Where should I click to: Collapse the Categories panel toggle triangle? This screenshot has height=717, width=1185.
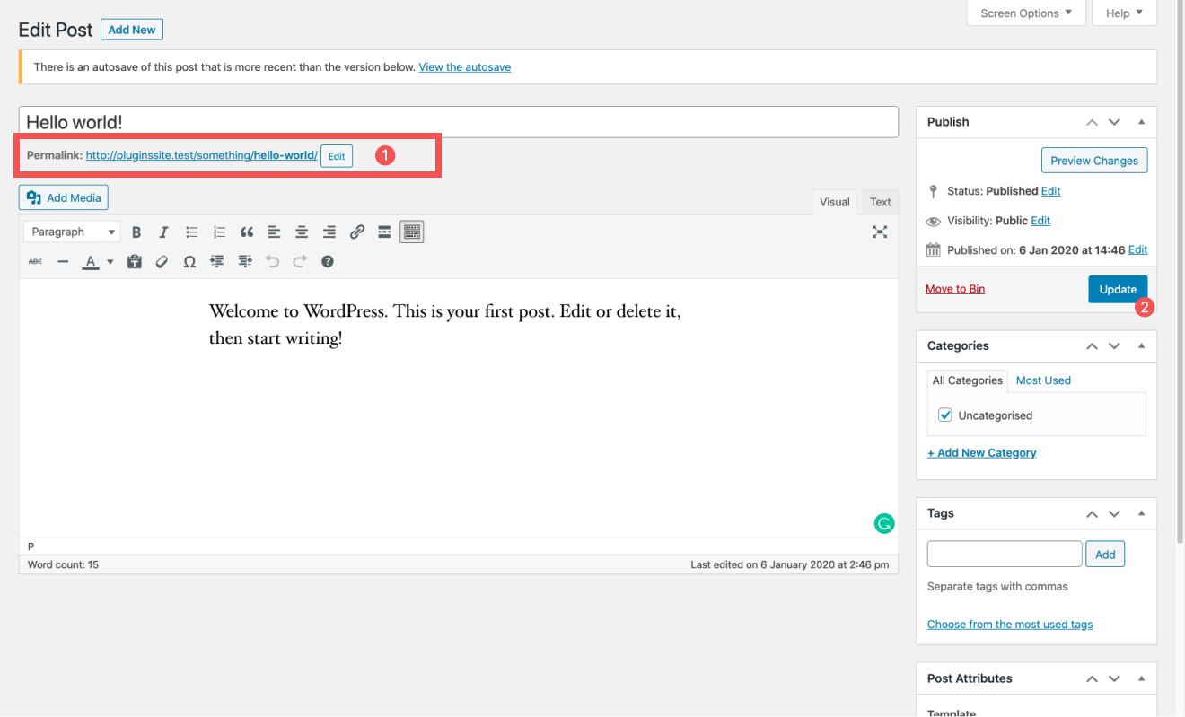click(1142, 345)
